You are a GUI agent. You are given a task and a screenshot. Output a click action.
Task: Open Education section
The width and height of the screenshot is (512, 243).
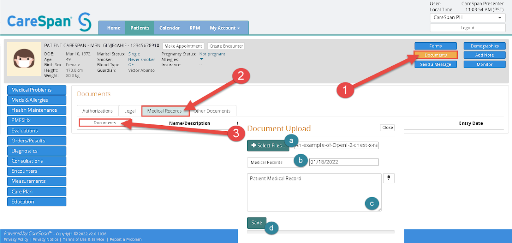click(x=37, y=202)
